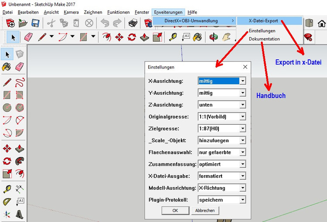The image size is (327, 222).
Task: Open the X-Ausrichtung dropdown
Action: point(242,81)
